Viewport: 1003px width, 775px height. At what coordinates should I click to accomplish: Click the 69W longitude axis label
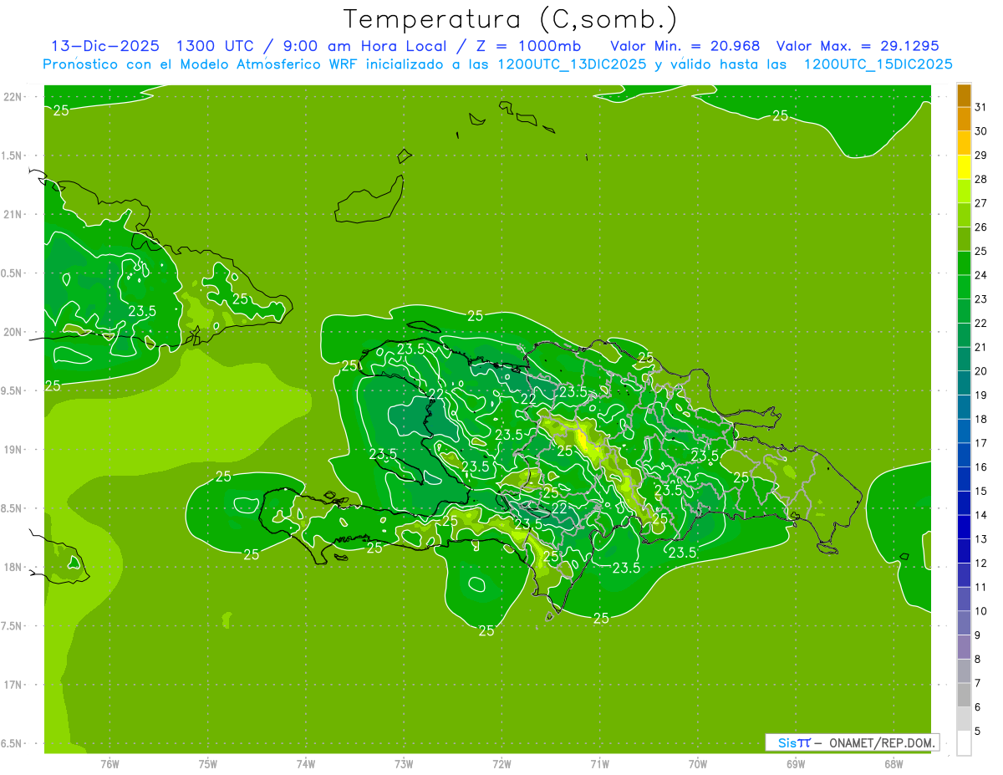tap(796, 763)
